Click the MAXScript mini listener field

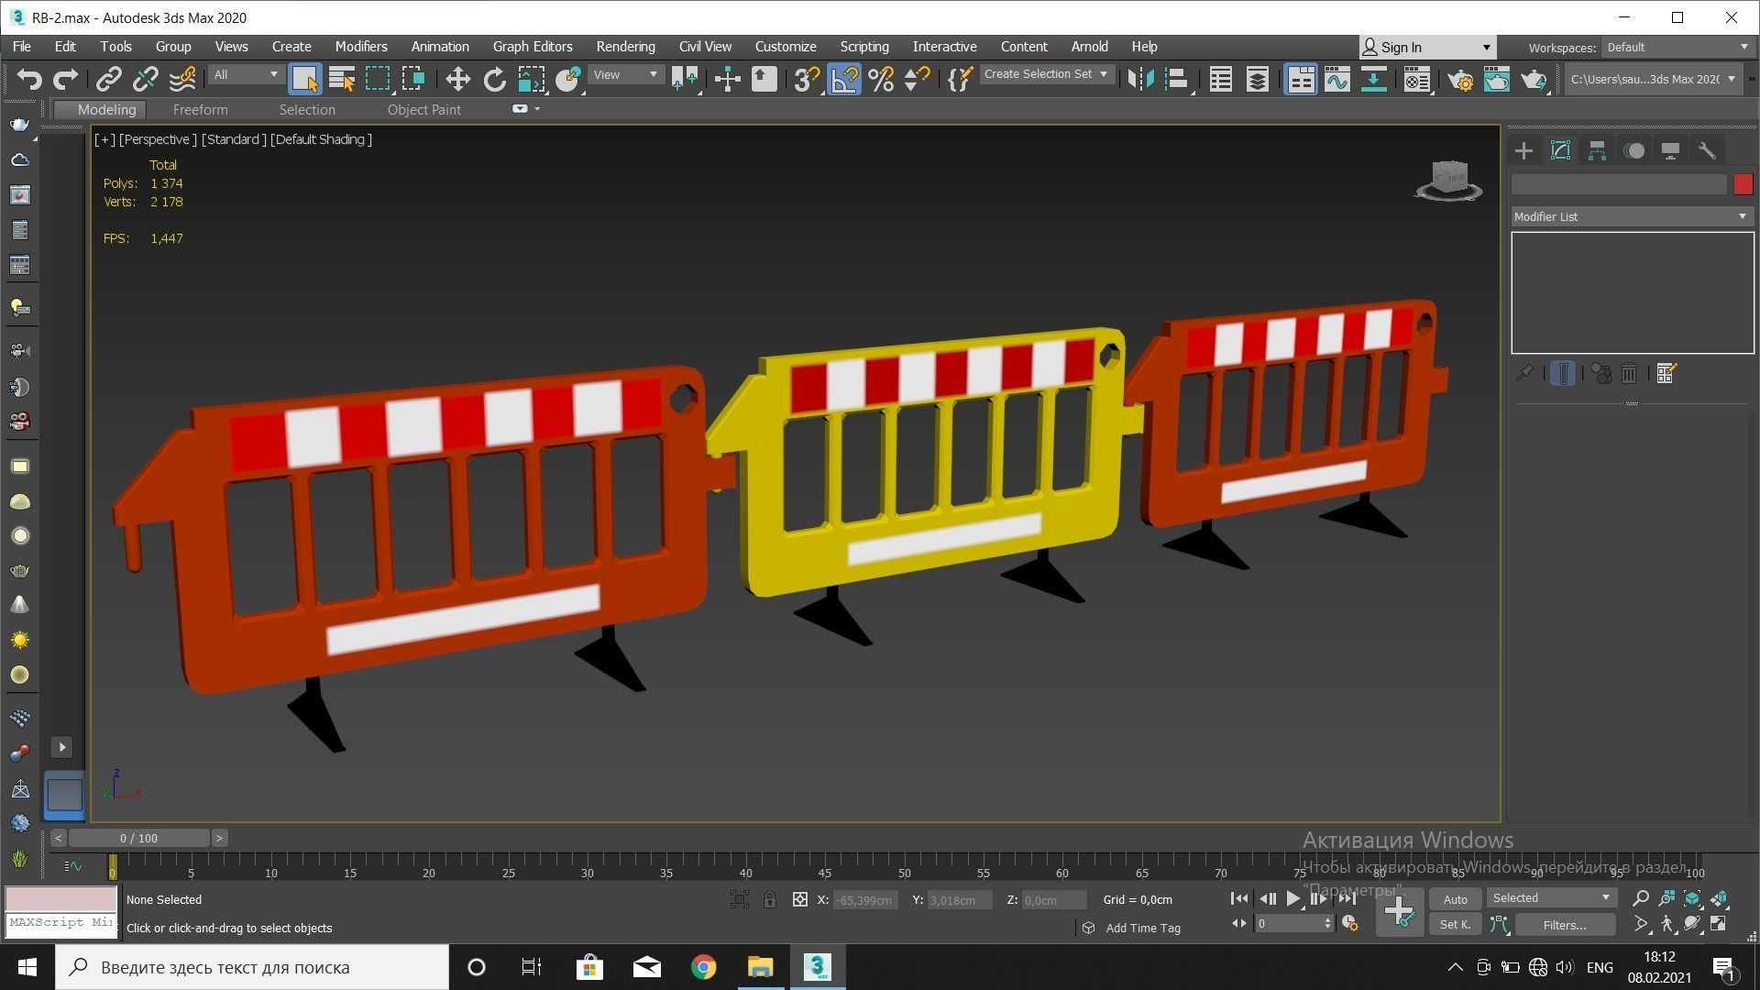pyautogui.click(x=61, y=923)
